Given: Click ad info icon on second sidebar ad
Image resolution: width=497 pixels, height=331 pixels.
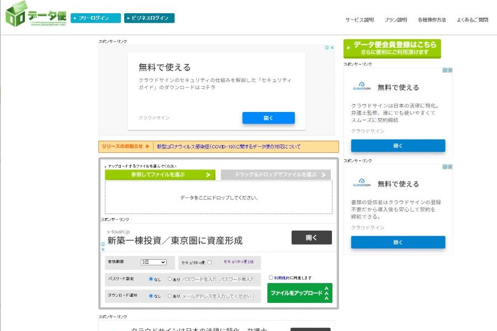Looking at the screenshot, I should pyautogui.click(x=444, y=167).
